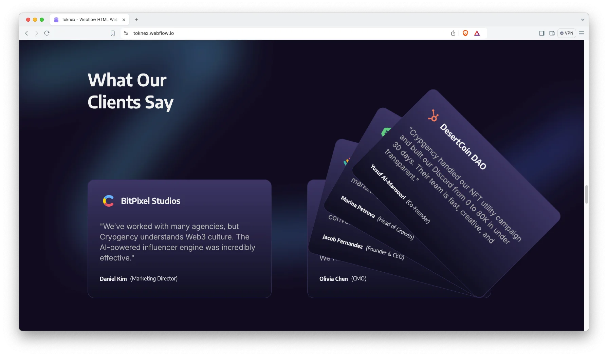Click the BitPixel Studios testimonial card
Image resolution: width=608 pixels, height=356 pixels.
pyautogui.click(x=180, y=239)
